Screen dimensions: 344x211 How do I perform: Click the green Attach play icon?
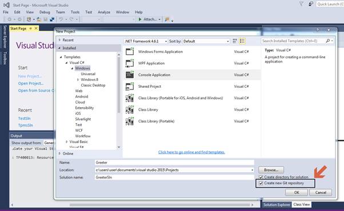(140, 19)
